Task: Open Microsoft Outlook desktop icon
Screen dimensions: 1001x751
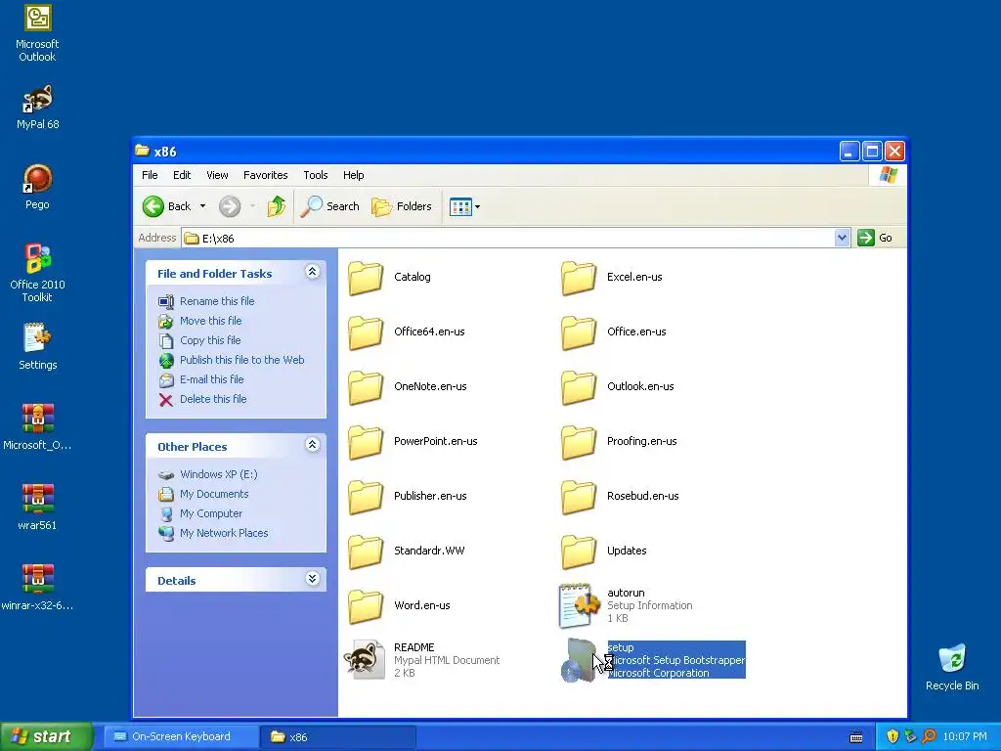Action: [37, 33]
